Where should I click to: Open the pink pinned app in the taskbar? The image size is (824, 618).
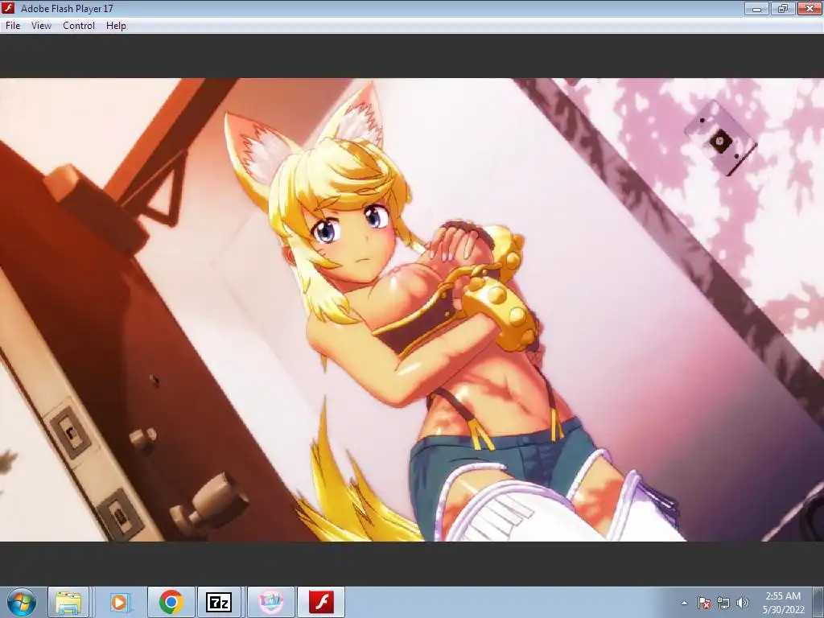271,602
